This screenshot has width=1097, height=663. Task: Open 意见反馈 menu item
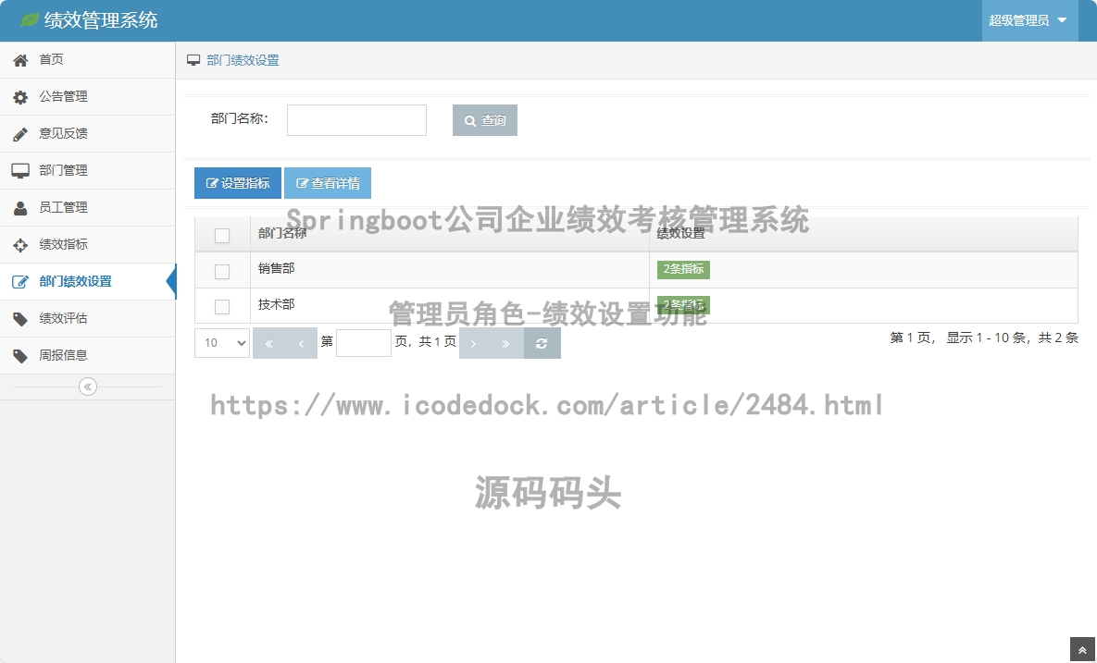pyautogui.click(x=87, y=134)
